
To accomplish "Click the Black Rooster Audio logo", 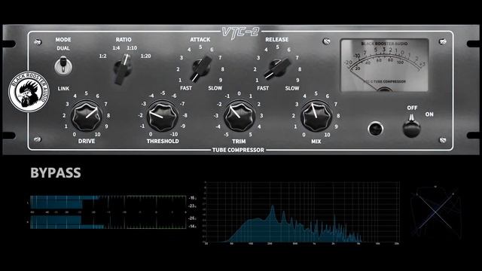I will [x=29, y=92].
